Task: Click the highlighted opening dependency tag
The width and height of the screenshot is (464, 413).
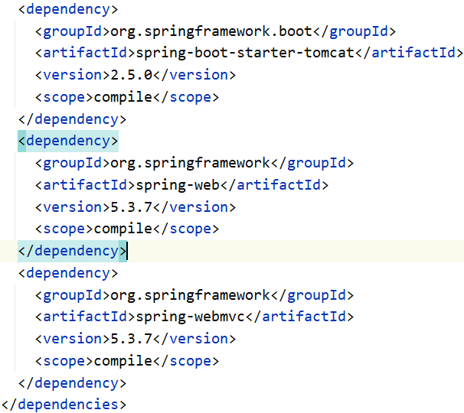Action: click(x=67, y=141)
